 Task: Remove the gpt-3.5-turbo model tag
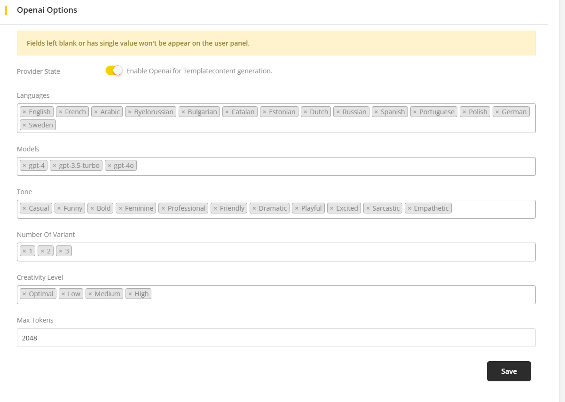click(55, 166)
